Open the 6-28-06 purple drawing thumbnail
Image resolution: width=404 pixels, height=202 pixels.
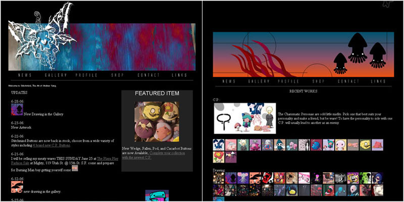click(x=17, y=110)
